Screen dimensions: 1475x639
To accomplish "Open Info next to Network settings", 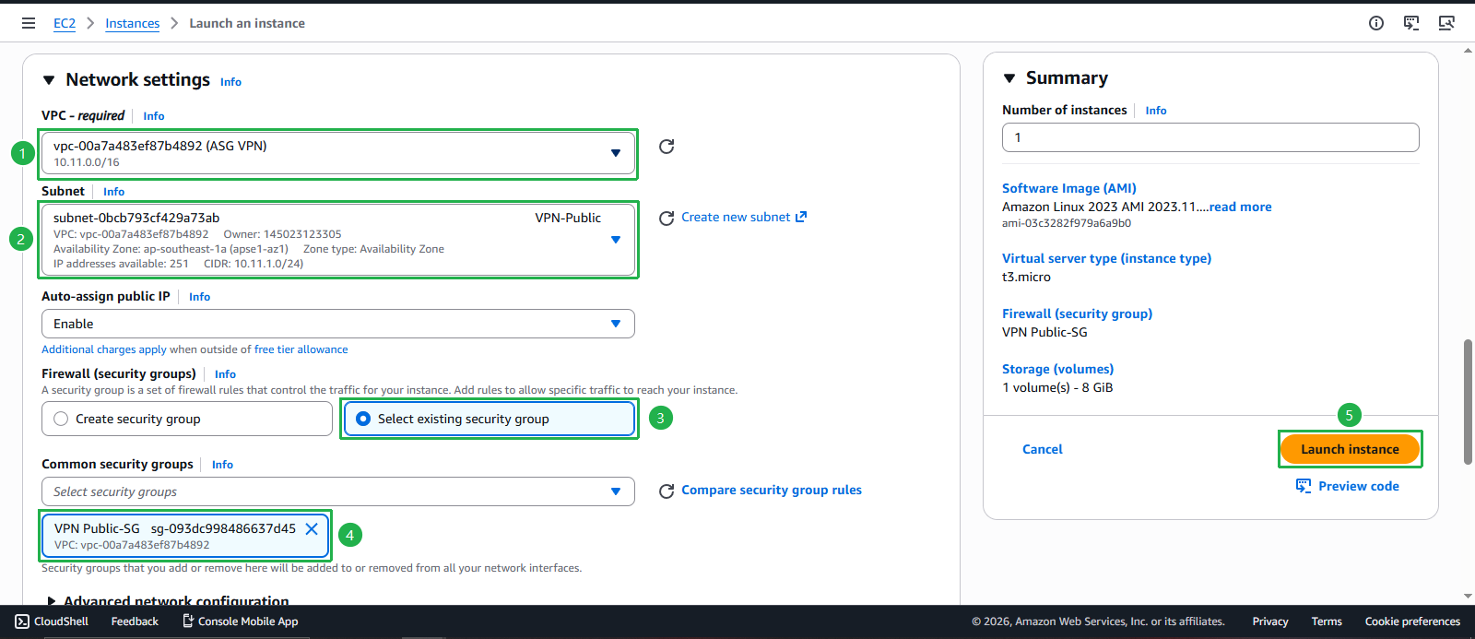I will pos(230,82).
